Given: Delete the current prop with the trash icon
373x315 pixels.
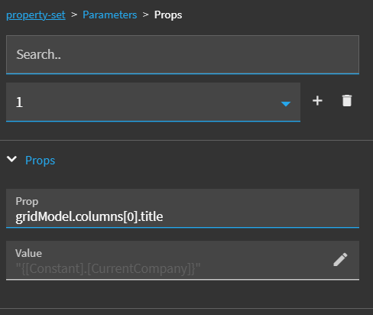Looking at the screenshot, I should (x=347, y=101).
